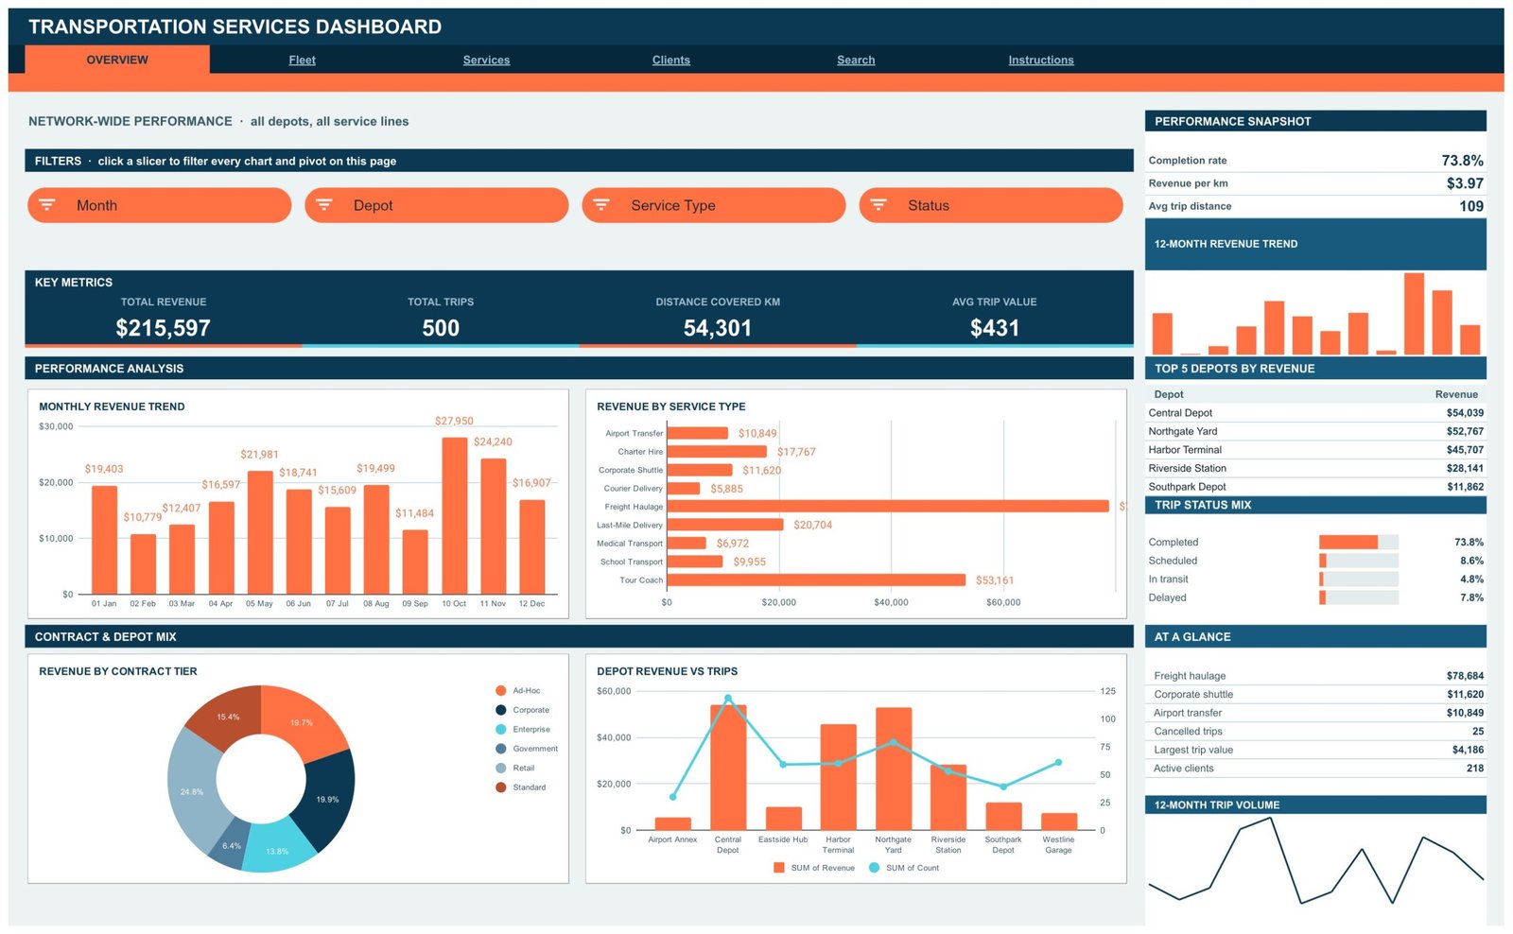Click the 10 Oct revenue bar
Image resolution: width=1513 pixels, height=934 pixels.
pyautogui.click(x=455, y=515)
